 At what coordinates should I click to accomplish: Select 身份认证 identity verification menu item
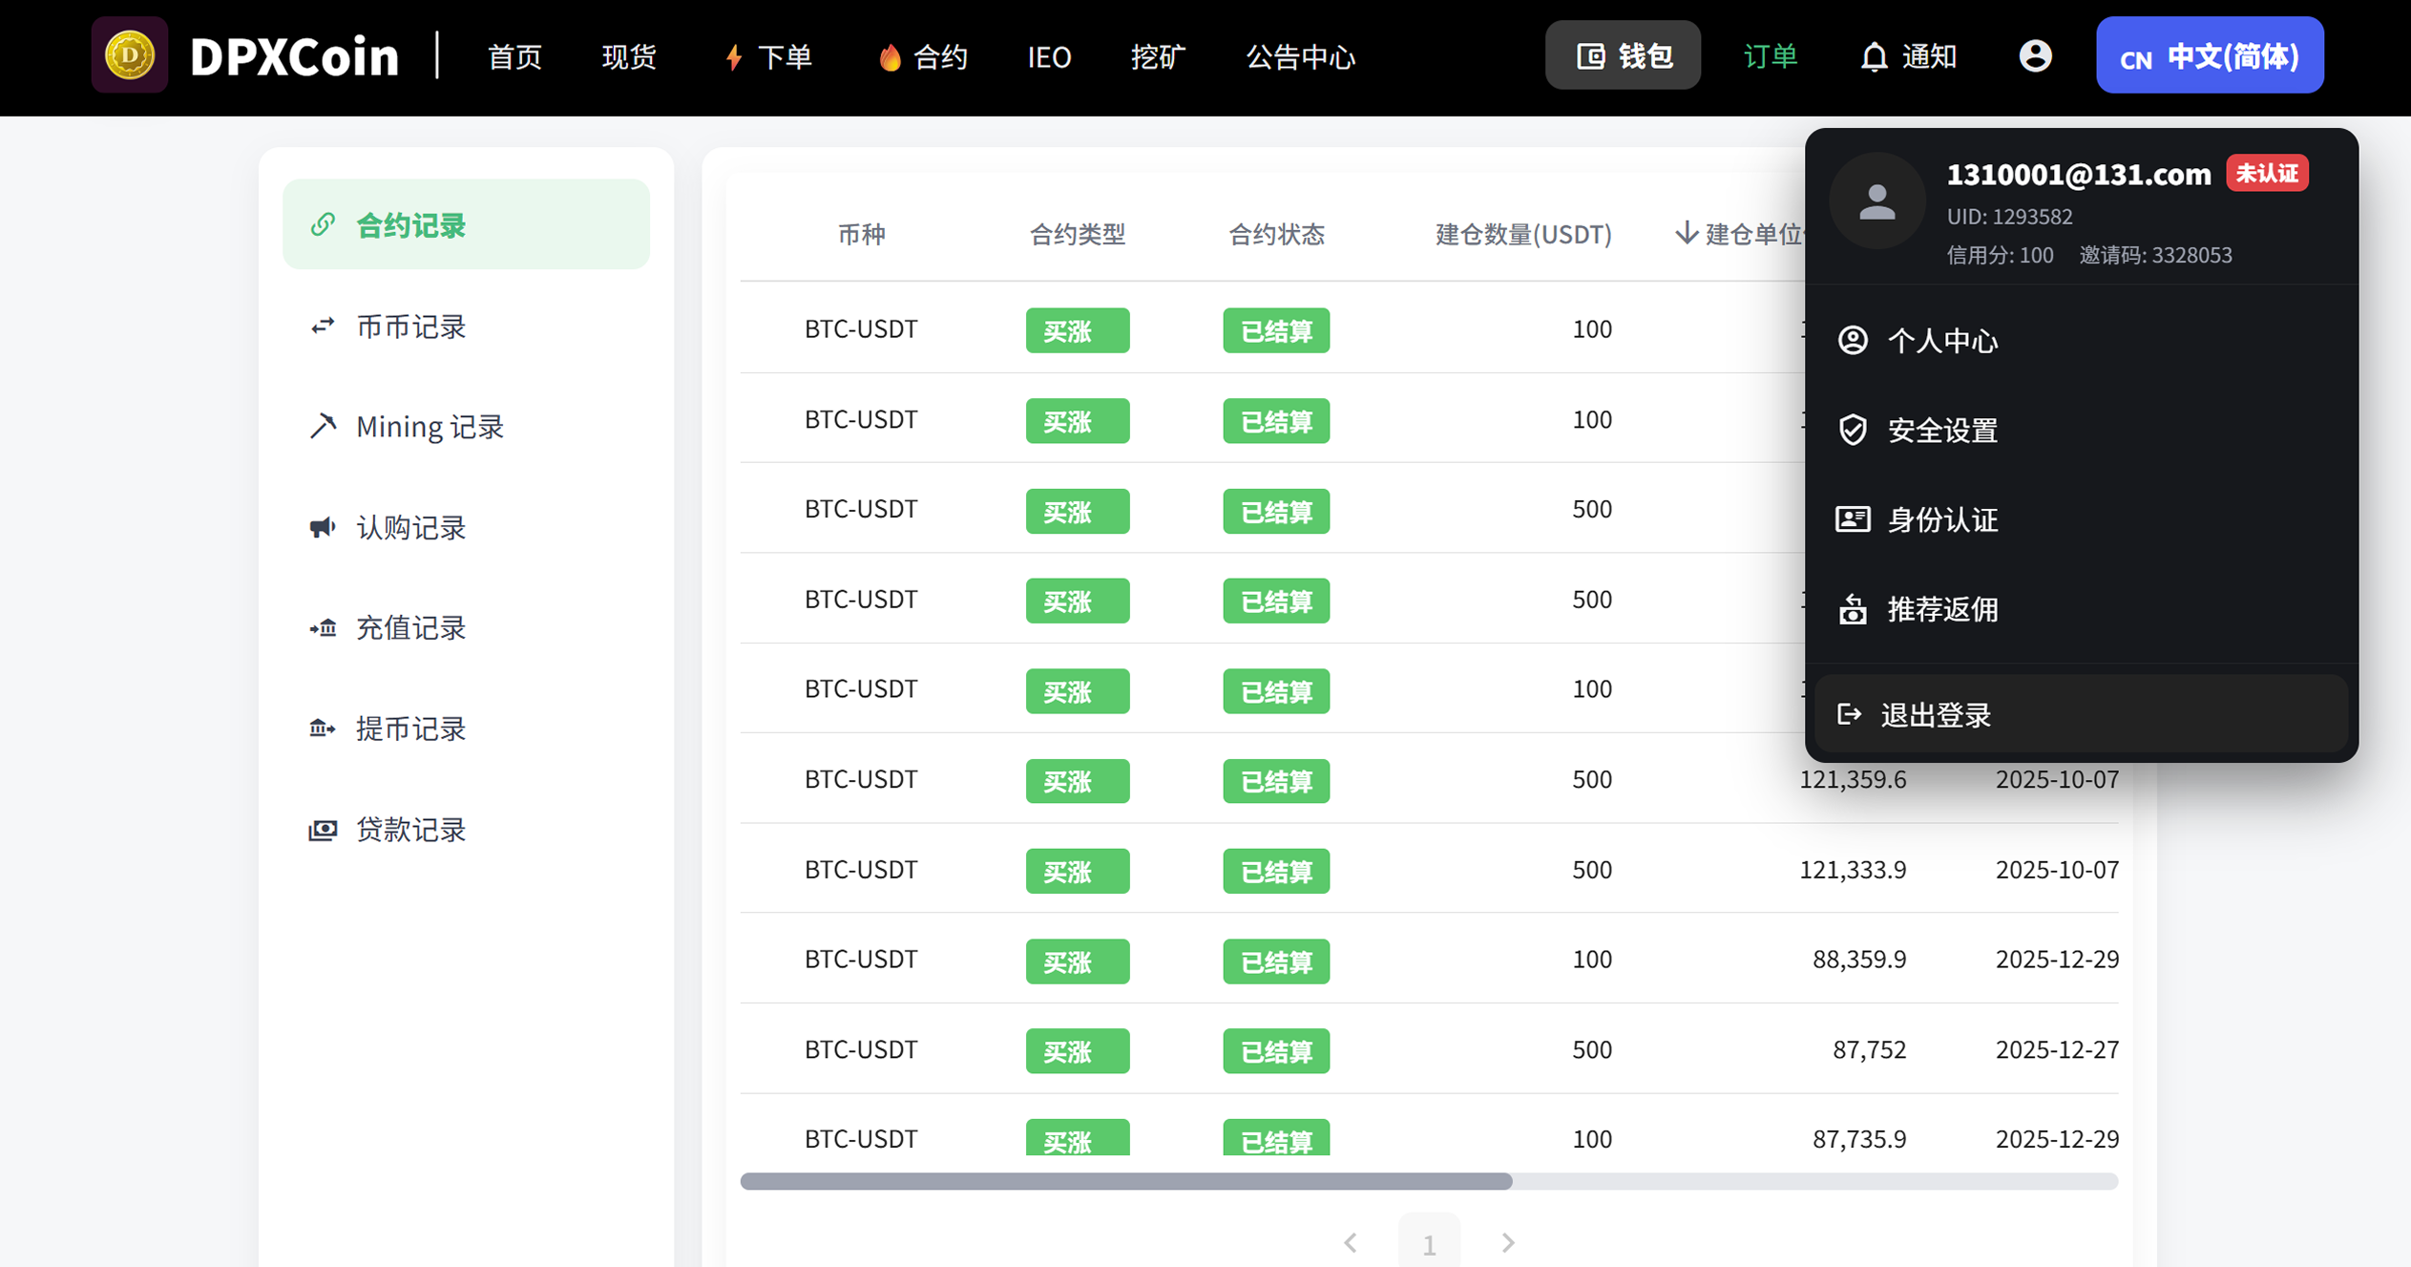point(1941,520)
